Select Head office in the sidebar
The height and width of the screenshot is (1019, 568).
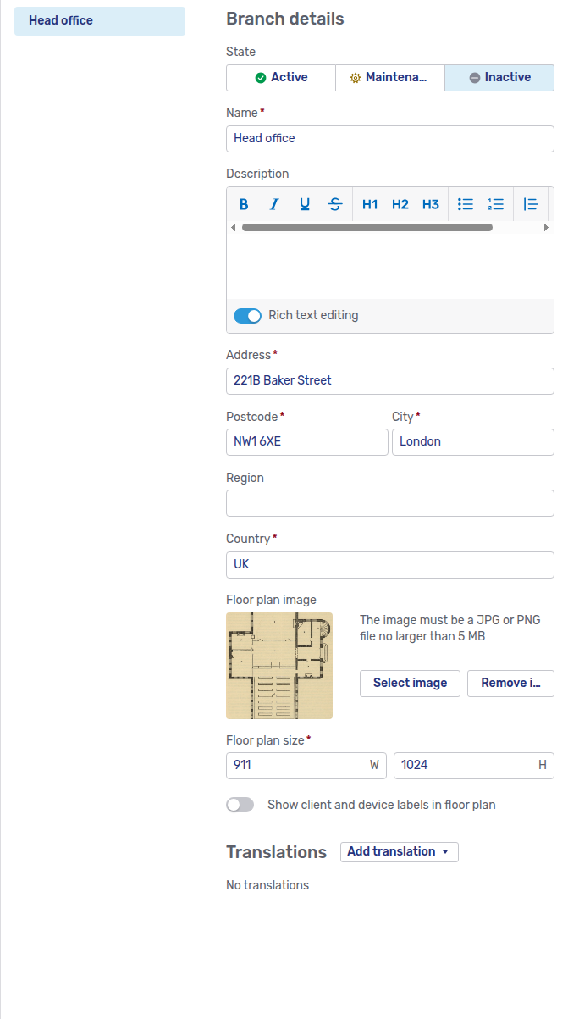tap(99, 20)
